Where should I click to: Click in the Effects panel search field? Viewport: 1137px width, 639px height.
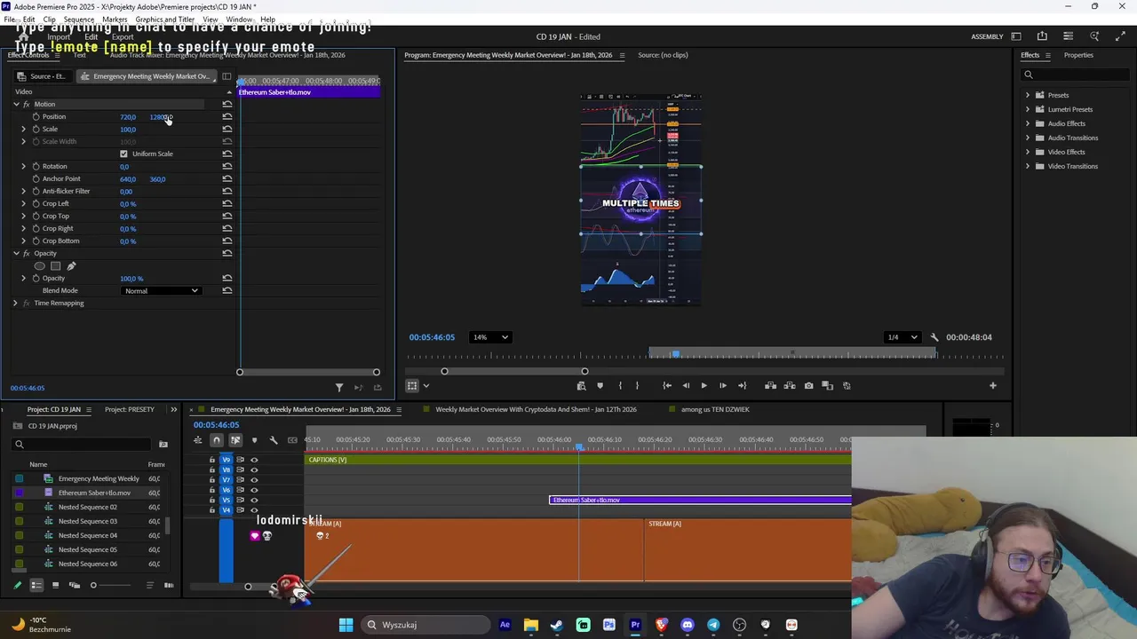click(x=1075, y=75)
